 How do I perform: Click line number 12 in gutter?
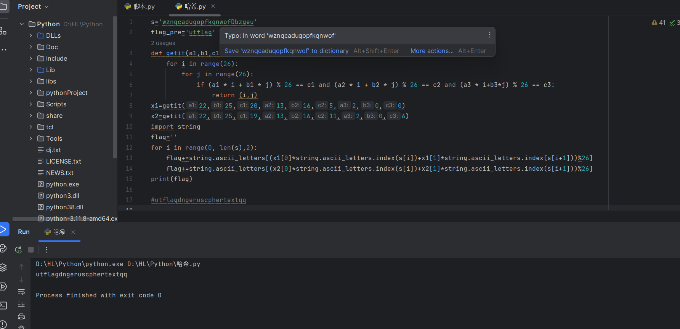click(x=129, y=148)
